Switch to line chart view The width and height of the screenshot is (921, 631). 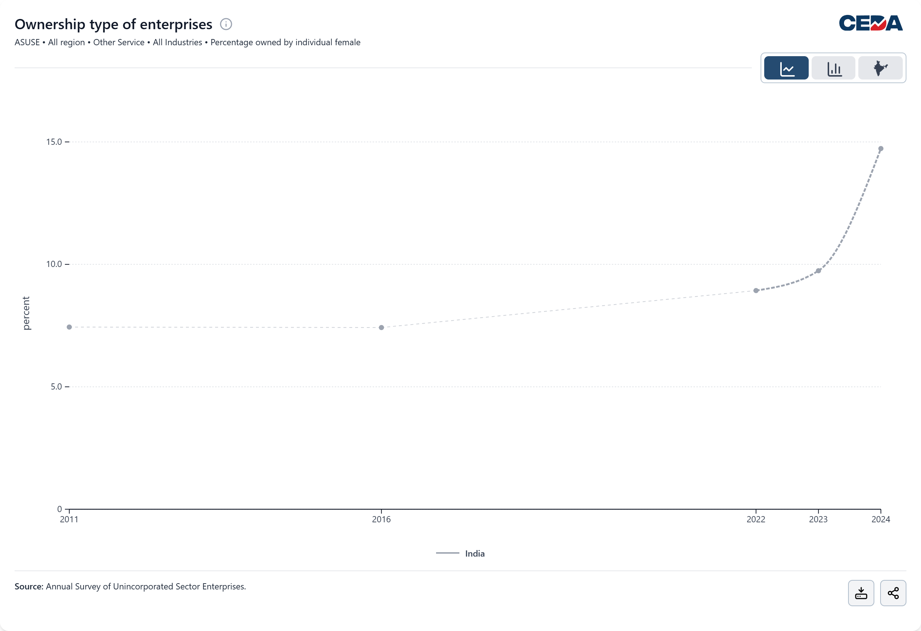tap(786, 68)
